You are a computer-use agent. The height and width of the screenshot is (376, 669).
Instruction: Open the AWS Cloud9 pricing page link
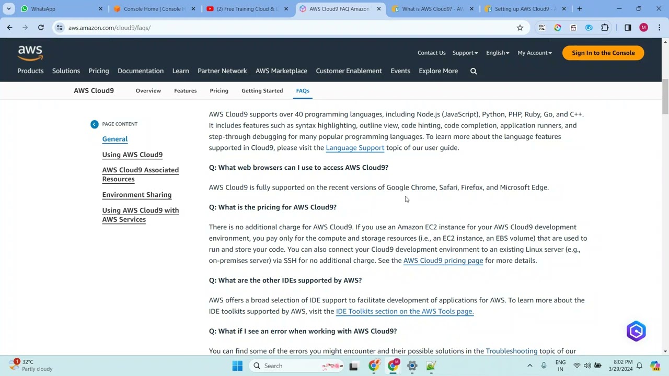[x=443, y=261]
